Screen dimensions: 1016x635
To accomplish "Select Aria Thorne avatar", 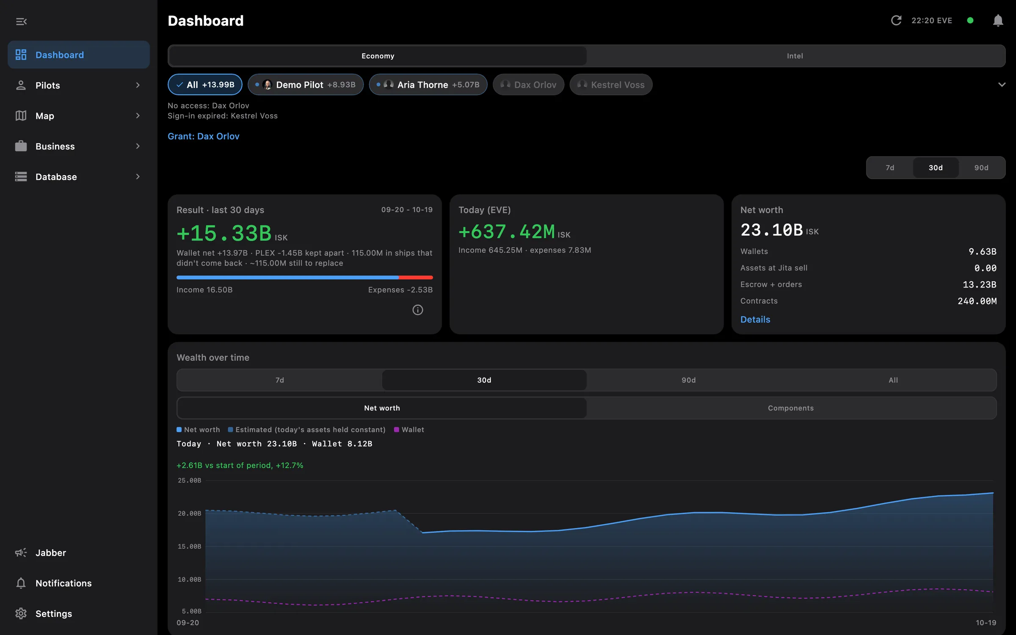I will pos(389,85).
